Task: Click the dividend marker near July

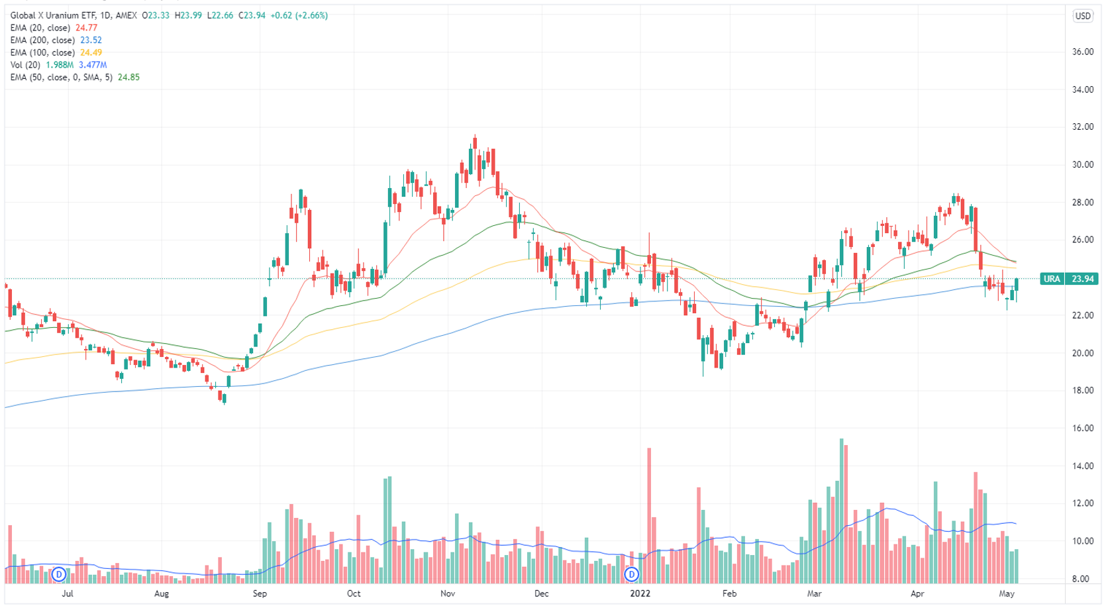Action: tap(59, 574)
